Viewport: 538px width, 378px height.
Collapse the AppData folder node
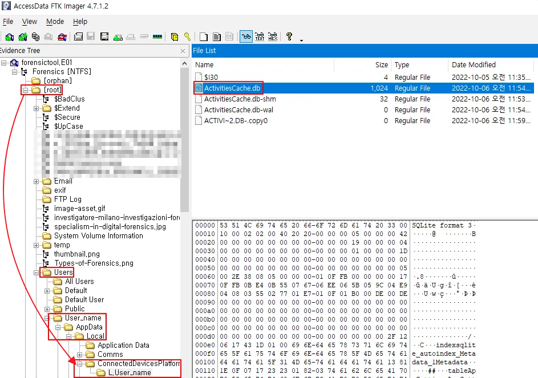(58, 327)
